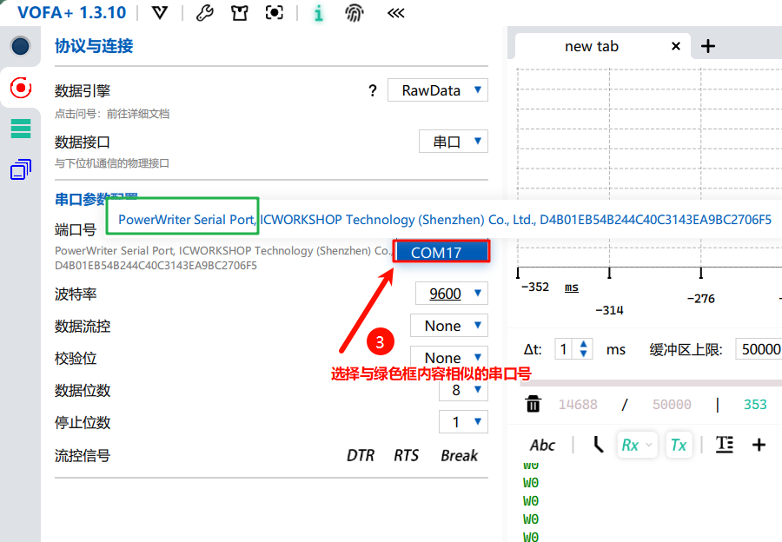
Task: Click the screenshot capture icon
Action: 275,13
